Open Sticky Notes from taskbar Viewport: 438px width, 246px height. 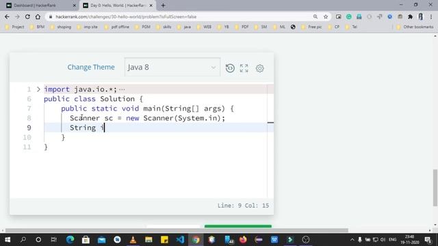(164, 240)
